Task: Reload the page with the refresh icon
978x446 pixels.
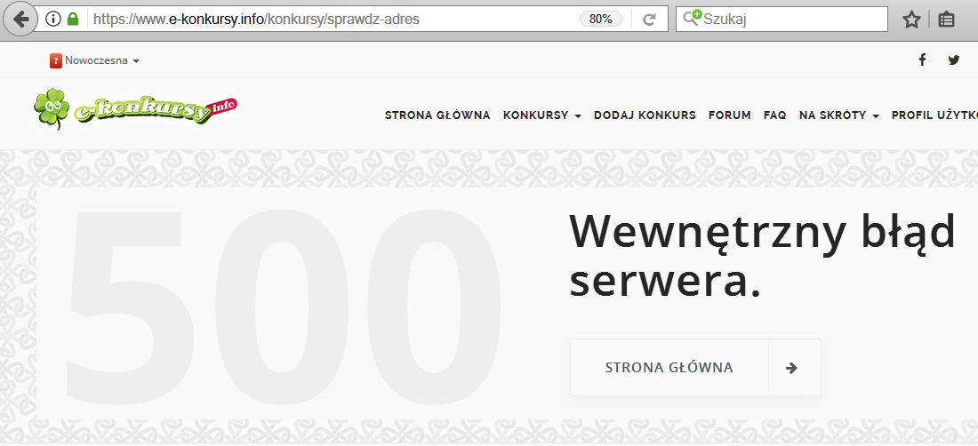Action: [649, 19]
